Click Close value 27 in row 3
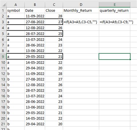 [x=54, y=22]
